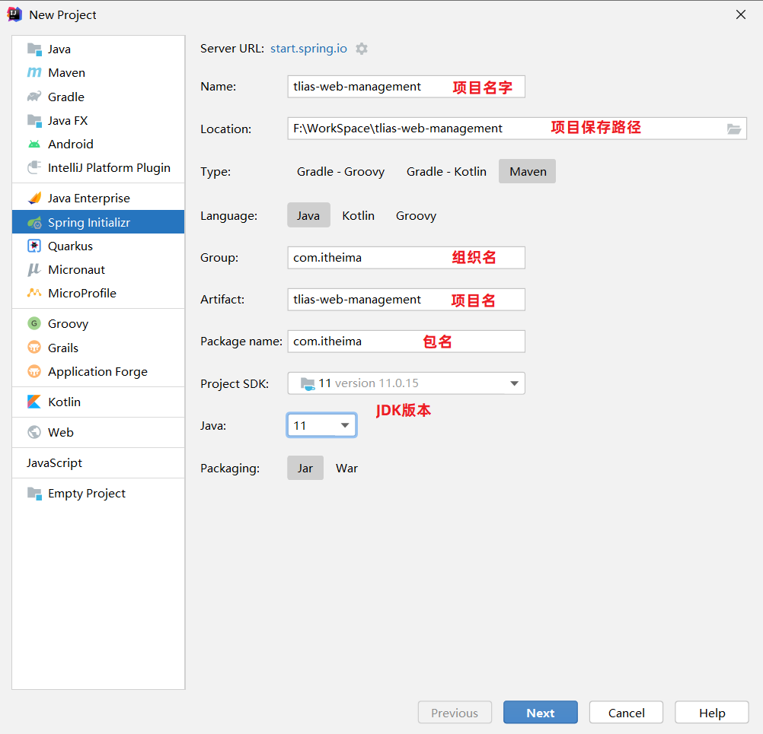Select the Kotlin logo icon entry
This screenshot has width=763, height=734.
[34, 402]
